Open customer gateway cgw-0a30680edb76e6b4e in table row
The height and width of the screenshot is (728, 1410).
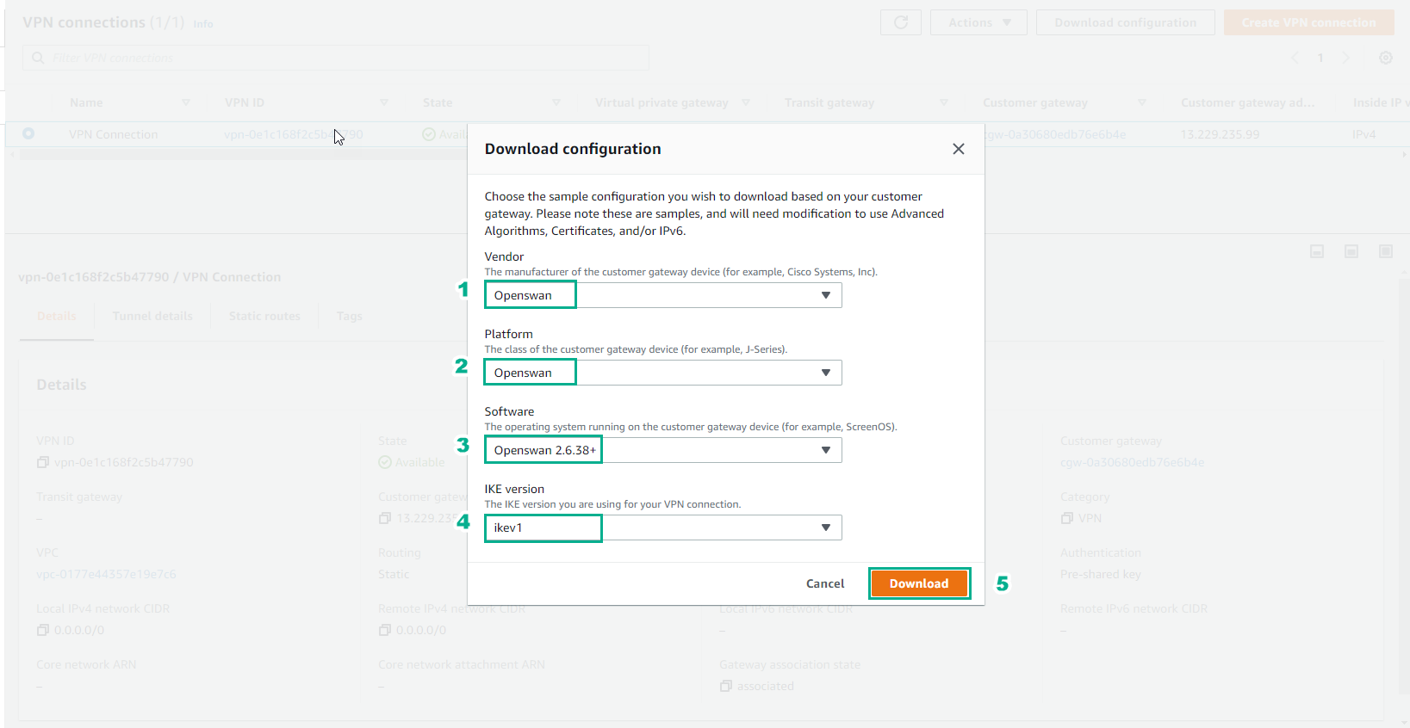[1055, 134]
